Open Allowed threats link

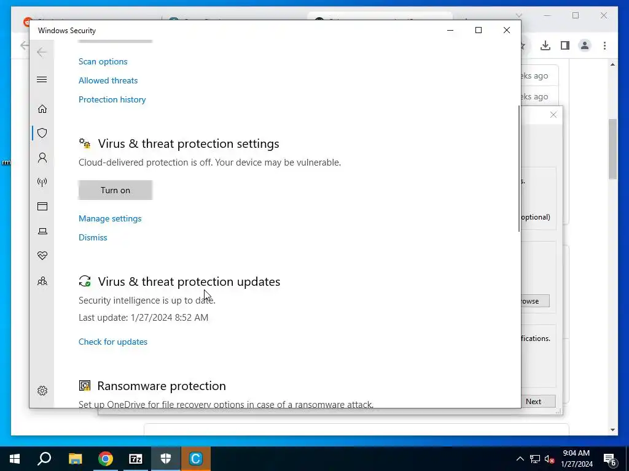point(108,80)
